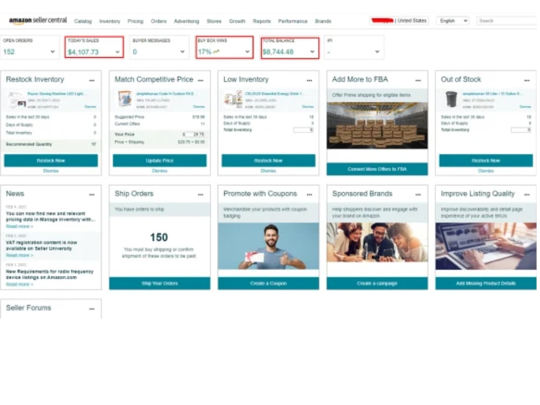This screenshot has height=405, width=540.
Task: Click the Ship Your Orders button
Action: coord(159,283)
